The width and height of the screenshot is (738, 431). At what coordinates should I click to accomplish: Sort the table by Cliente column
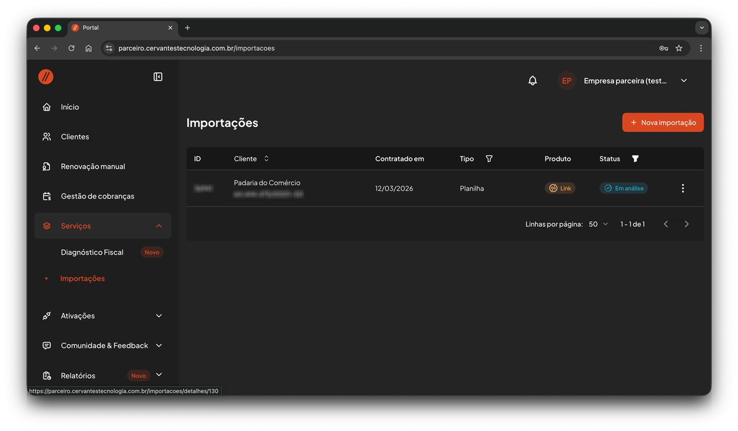[266, 159]
